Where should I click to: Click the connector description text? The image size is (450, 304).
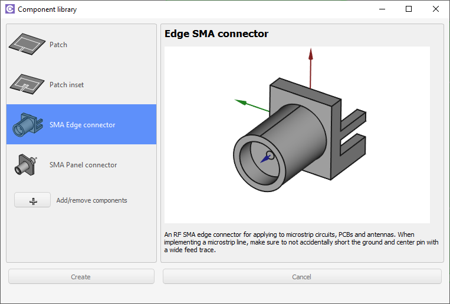[301, 242]
